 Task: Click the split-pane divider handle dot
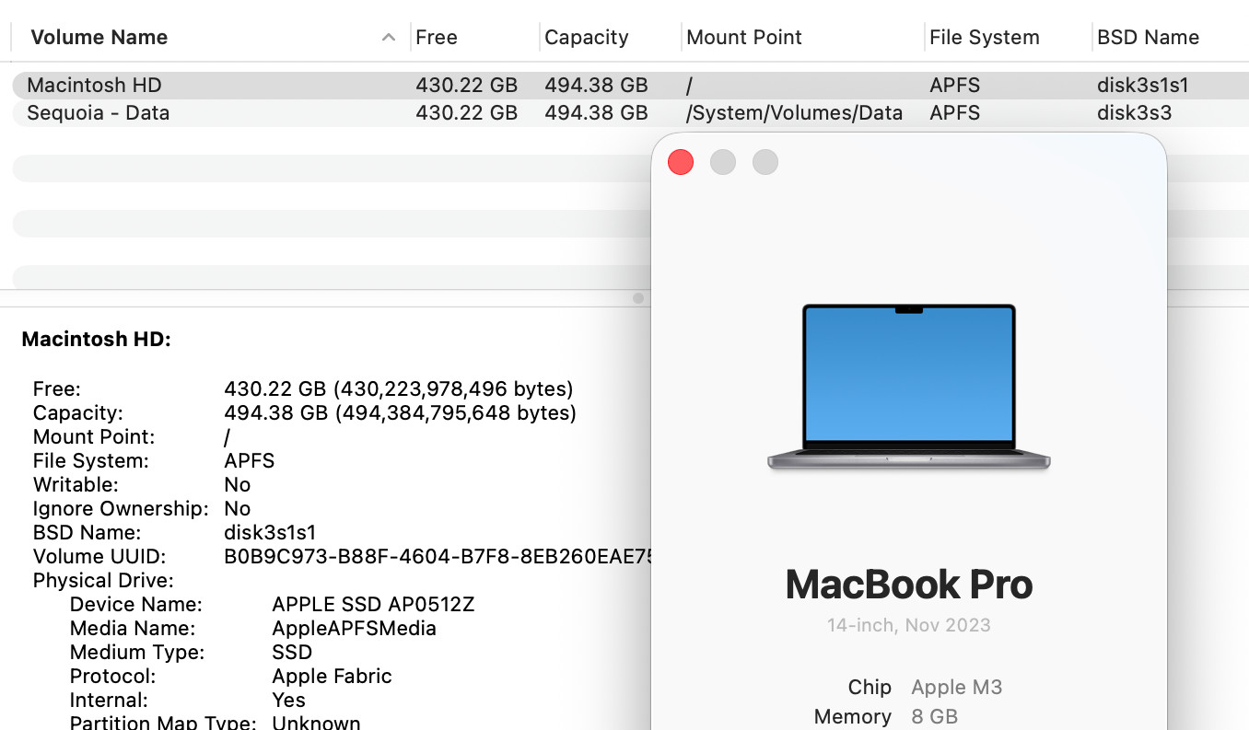coord(637,298)
